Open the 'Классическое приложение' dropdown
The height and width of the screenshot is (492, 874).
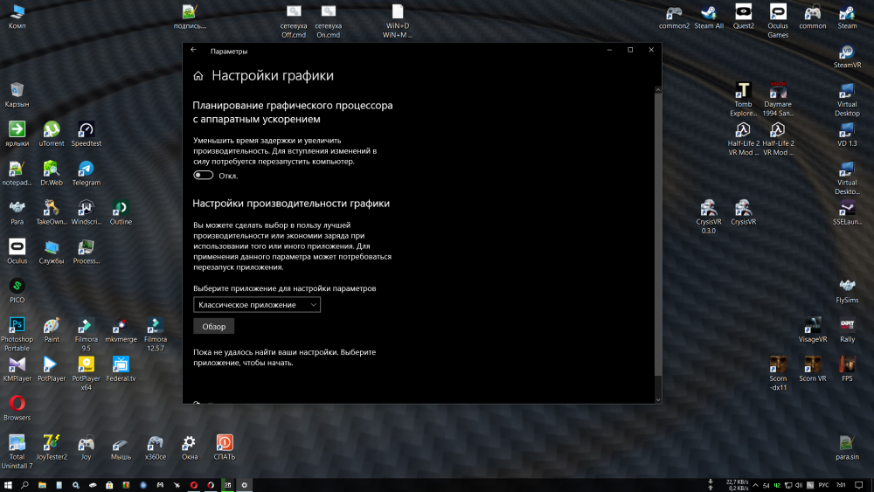pyautogui.click(x=257, y=305)
